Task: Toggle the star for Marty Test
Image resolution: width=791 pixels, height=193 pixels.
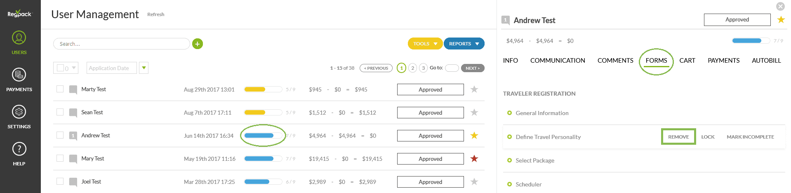Action: 474,89
